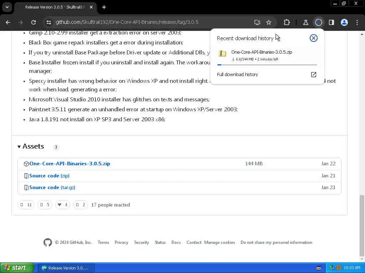Image resolution: width=365 pixels, height=273 pixels.
Task: Click 17 people reacted text
Action: (110, 205)
